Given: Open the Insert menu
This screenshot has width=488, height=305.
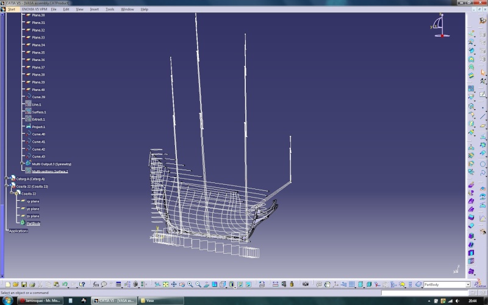Looking at the screenshot, I should 95,9.
